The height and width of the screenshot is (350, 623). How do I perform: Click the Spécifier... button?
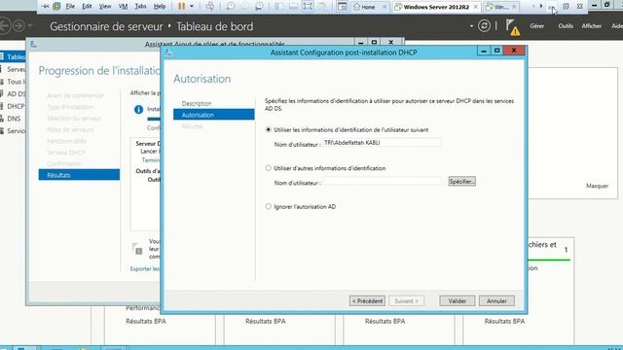(461, 182)
